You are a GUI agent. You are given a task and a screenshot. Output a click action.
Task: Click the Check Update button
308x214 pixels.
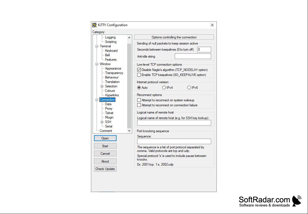[105, 169]
